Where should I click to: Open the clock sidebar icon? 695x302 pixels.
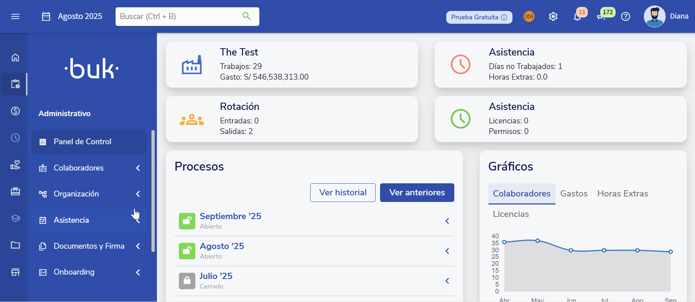click(x=15, y=138)
